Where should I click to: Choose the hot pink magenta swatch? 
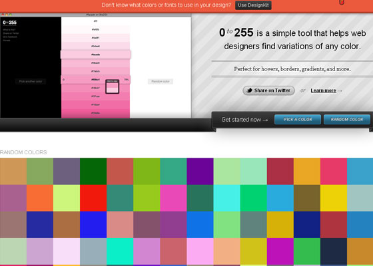pos(173,198)
